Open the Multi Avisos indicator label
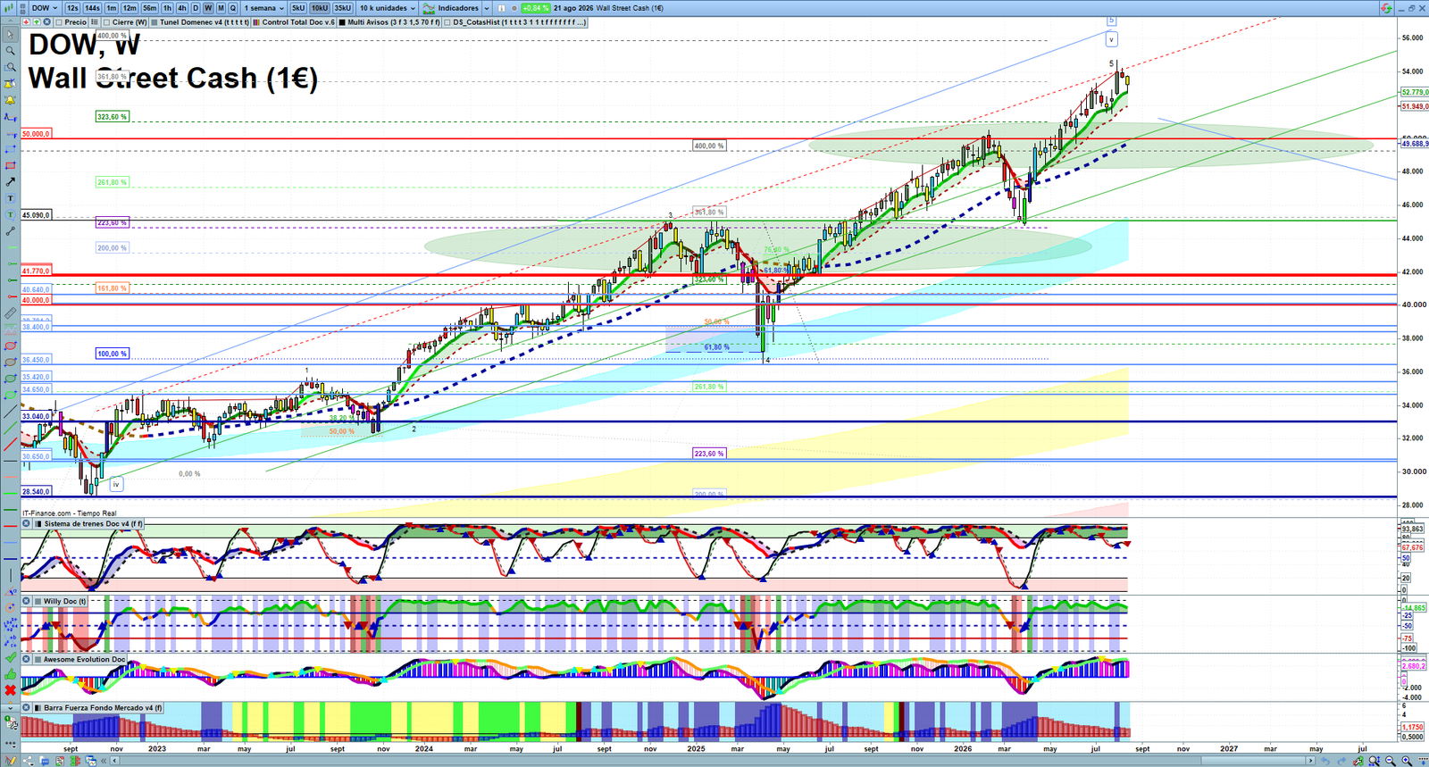The height and width of the screenshot is (767, 1429). click(x=394, y=21)
